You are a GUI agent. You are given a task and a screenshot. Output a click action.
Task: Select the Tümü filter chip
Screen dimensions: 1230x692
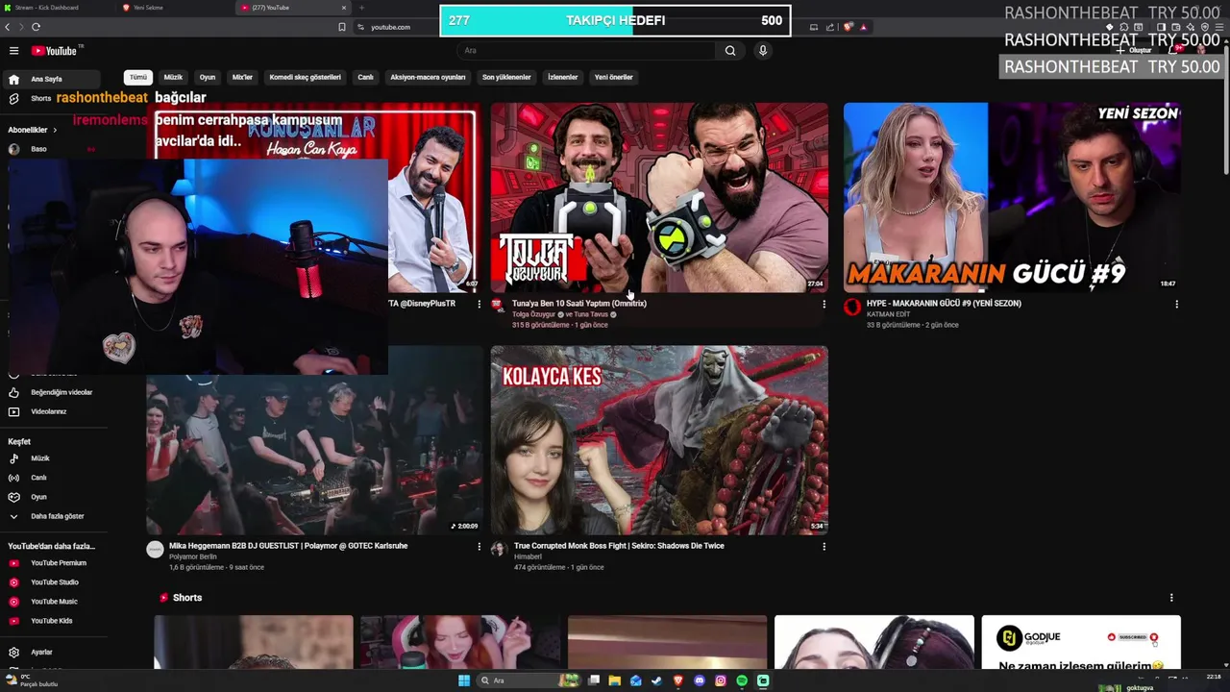click(x=138, y=77)
